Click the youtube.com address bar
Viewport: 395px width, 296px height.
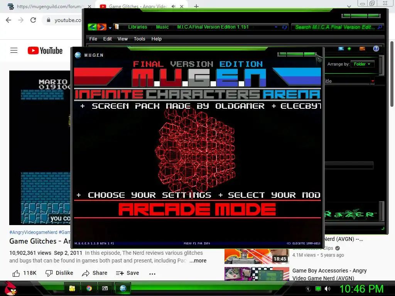(68, 20)
